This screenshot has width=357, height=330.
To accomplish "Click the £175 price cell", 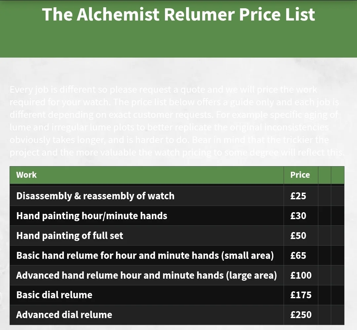I will pyautogui.click(x=300, y=295).
